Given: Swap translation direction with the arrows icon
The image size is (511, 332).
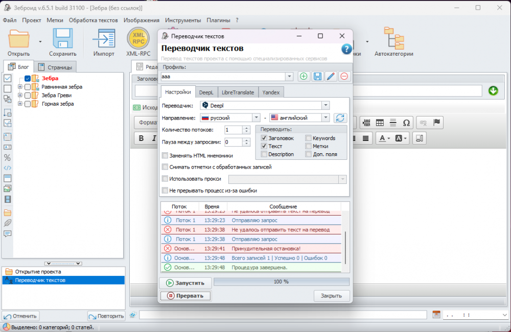Looking at the screenshot, I should point(340,118).
